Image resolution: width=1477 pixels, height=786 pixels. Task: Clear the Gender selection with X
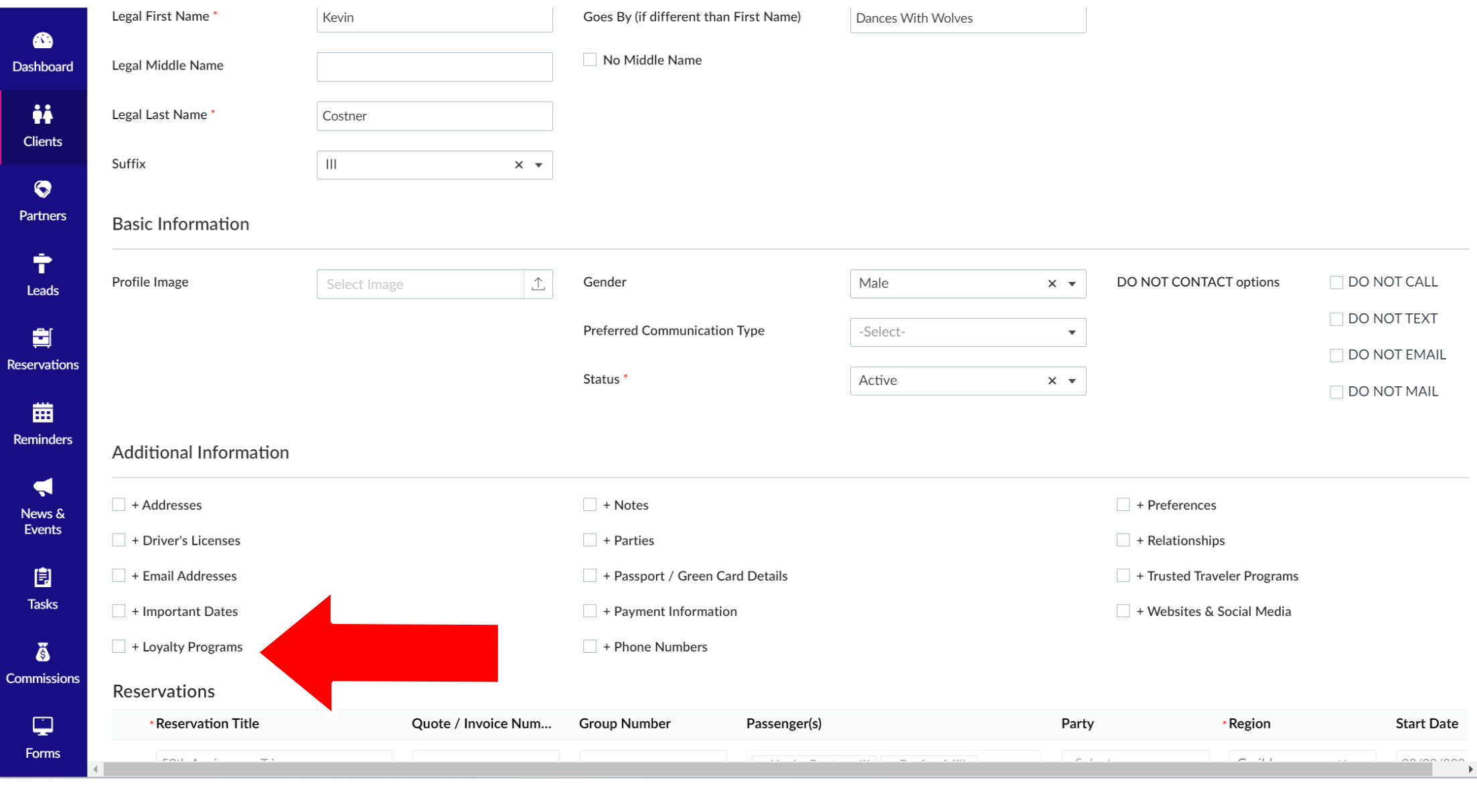pos(1052,284)
